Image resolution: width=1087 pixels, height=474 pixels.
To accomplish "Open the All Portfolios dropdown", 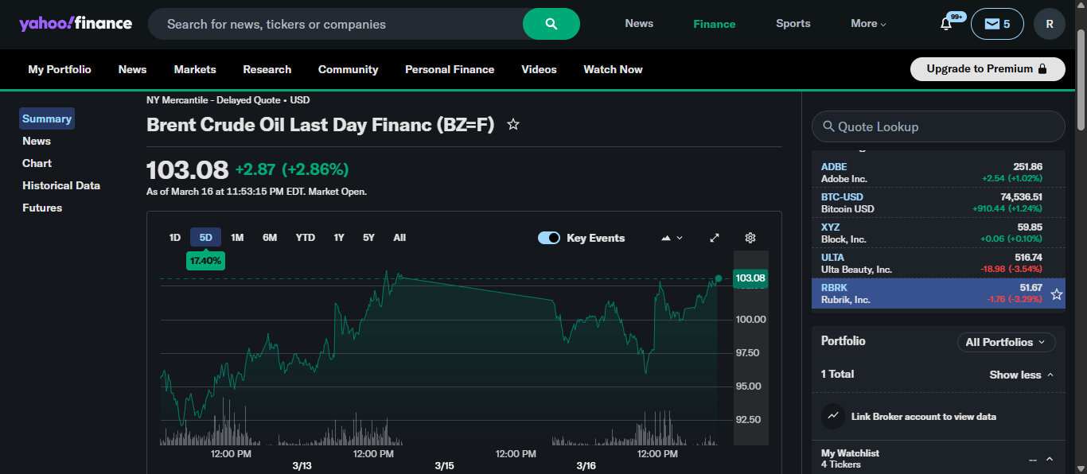I will point(1006,342).
